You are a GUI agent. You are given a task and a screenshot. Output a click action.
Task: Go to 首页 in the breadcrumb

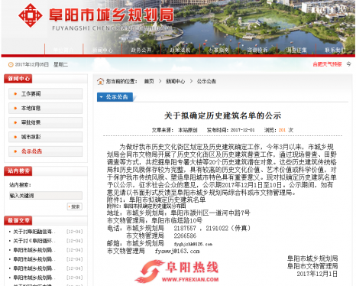[x=149, y=81]
